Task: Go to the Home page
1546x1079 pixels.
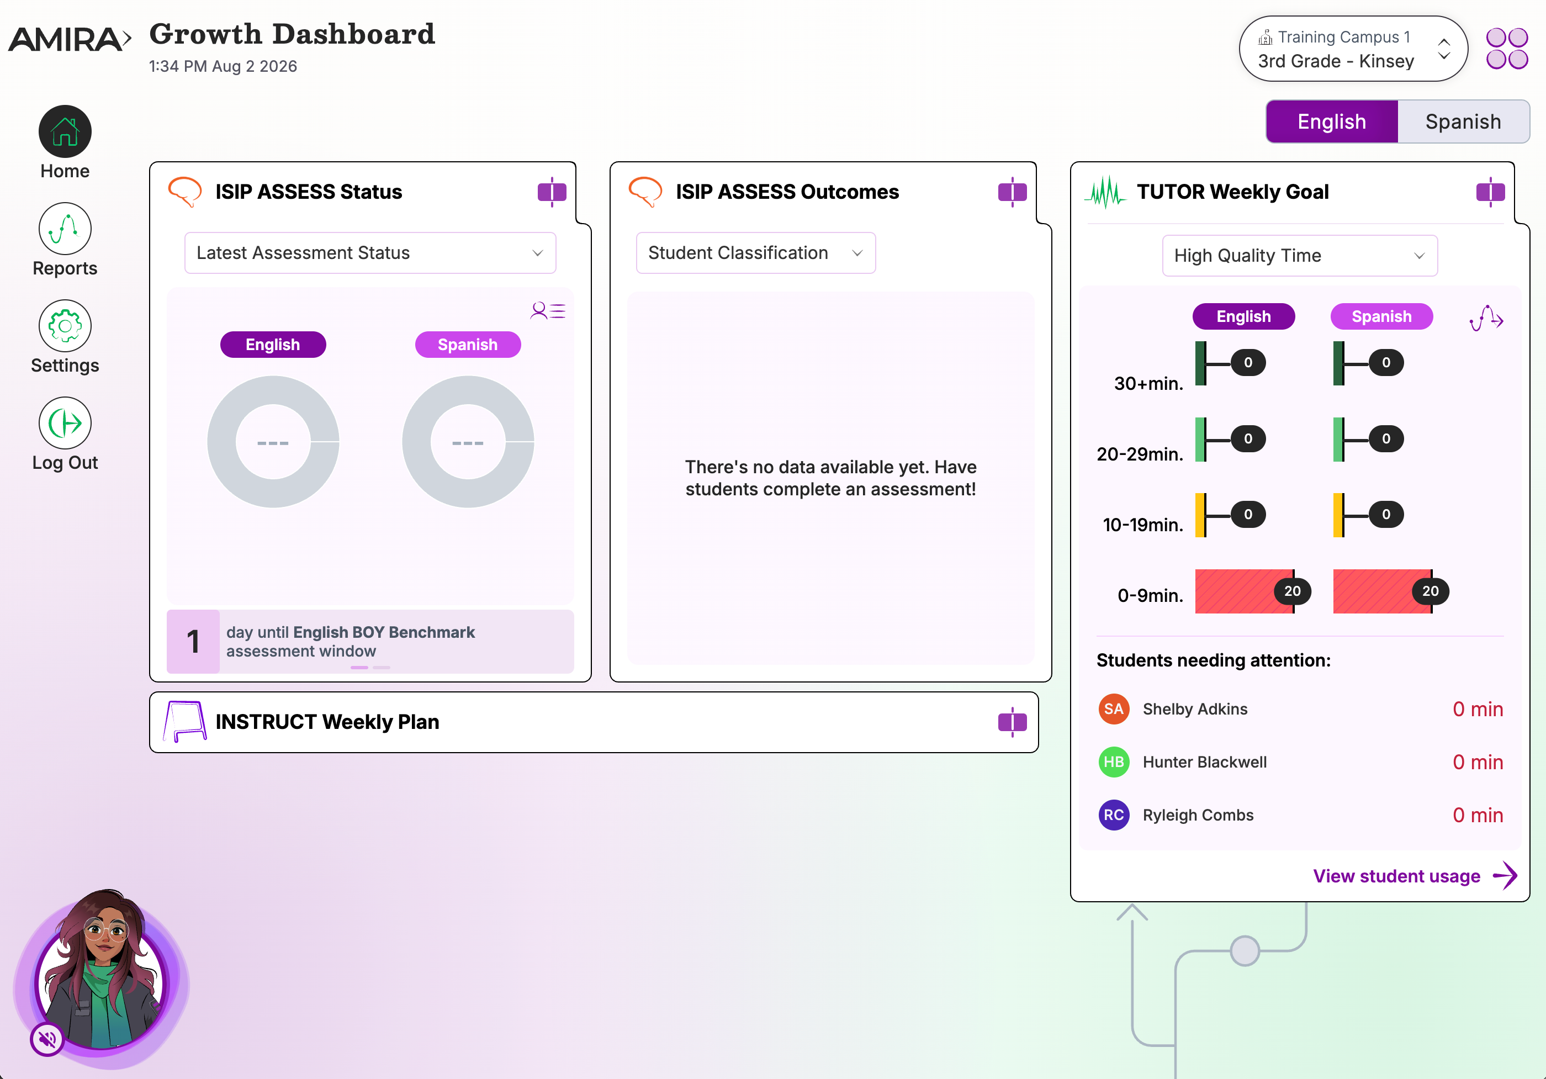Action: click(65, 131)
